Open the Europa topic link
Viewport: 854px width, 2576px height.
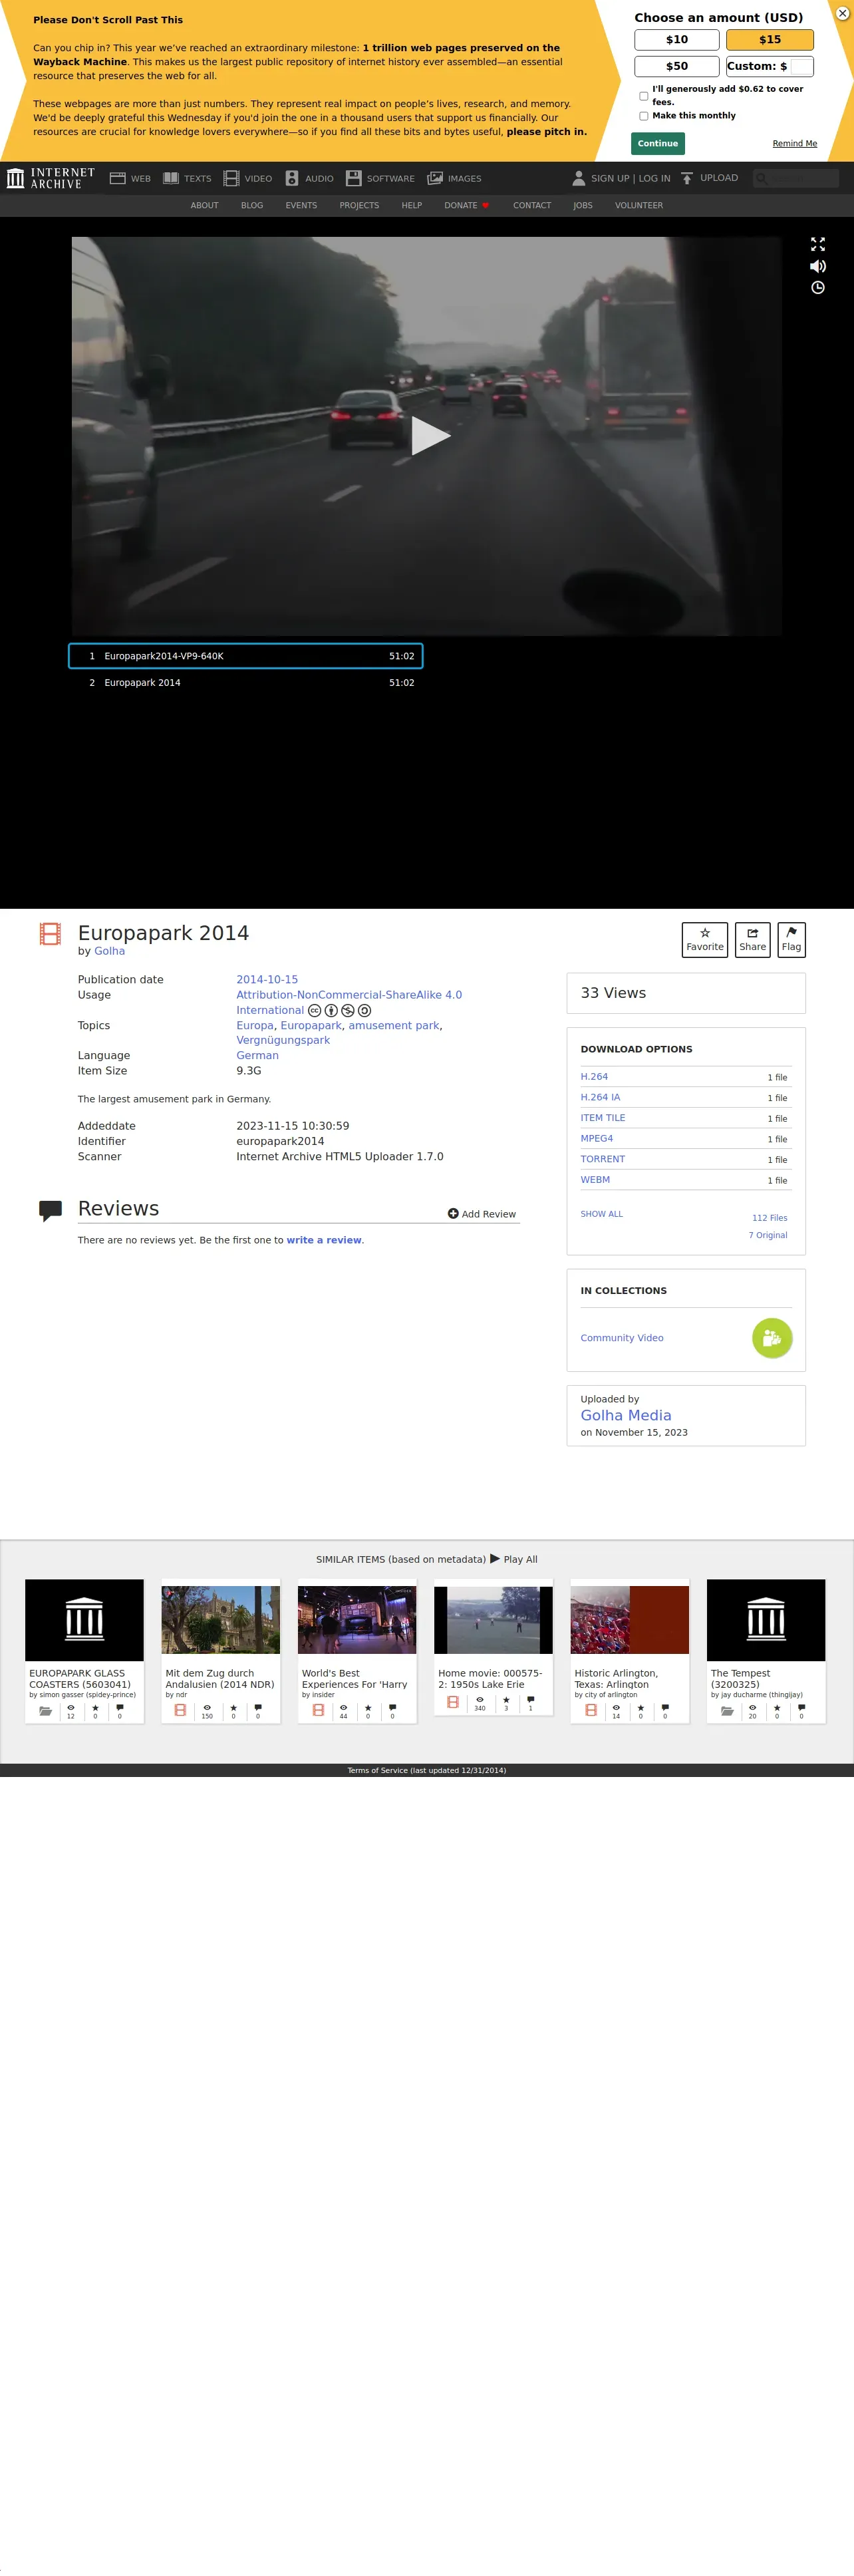point(255,1026)
